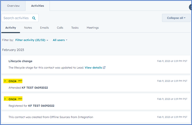Switch to the Notes tab
192x125 pixels.
click(28, 28)
